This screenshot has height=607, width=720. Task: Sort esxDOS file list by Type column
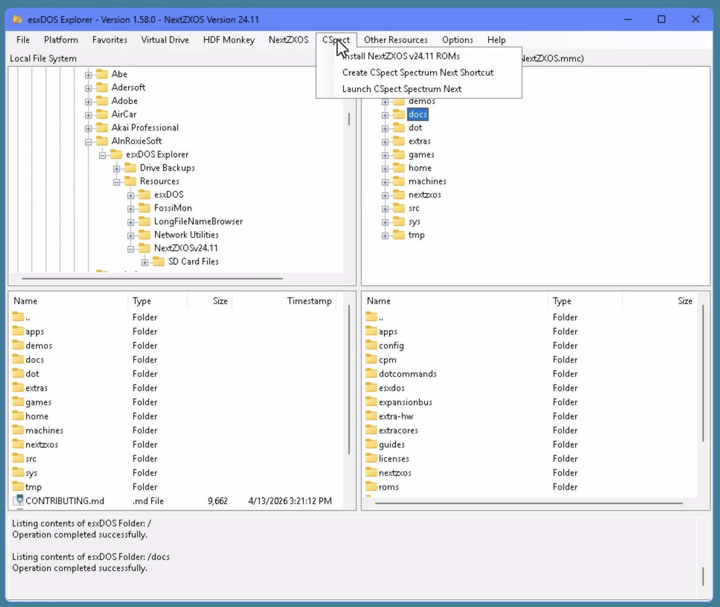[x=585, y=301]
